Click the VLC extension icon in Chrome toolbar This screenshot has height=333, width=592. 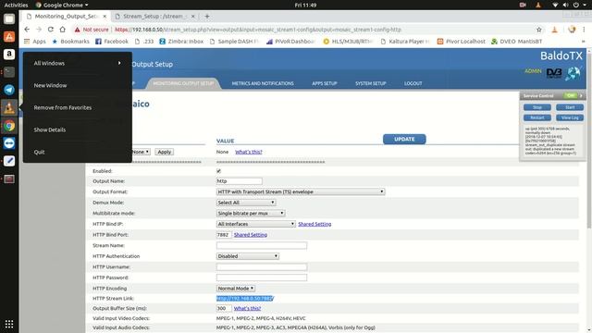pos(555,30)
